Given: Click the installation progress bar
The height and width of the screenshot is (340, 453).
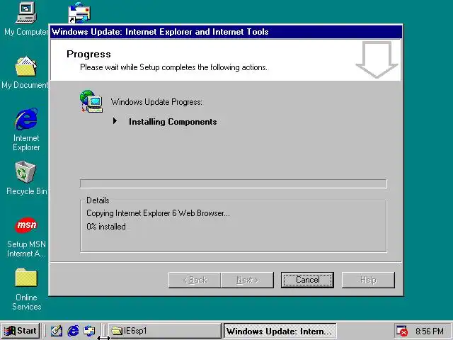Looking at the screenshot, I should [x=234, y=183].
